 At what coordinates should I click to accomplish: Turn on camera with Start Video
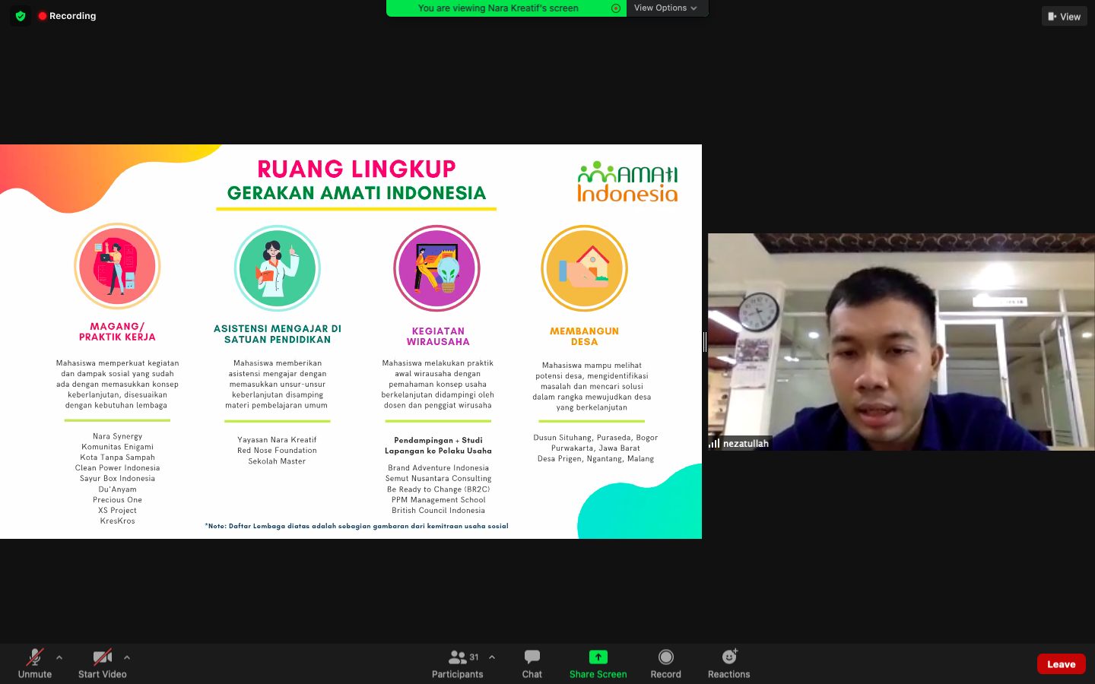102,663
